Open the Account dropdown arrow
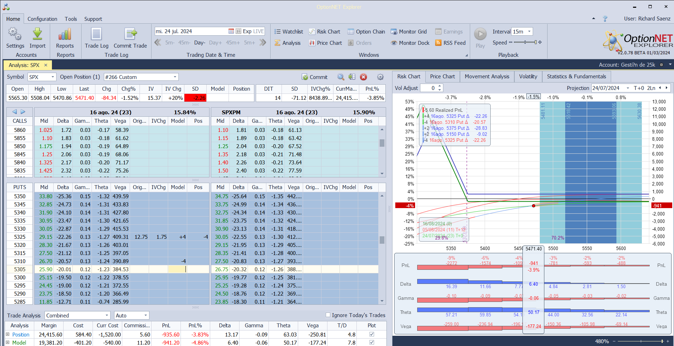This screenshot has width=674, height=346. click(670, 65)
